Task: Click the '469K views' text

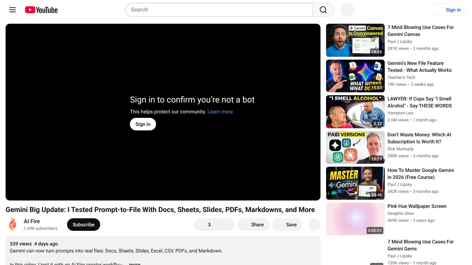Action: pyautogui.click(x=398, y=220)
